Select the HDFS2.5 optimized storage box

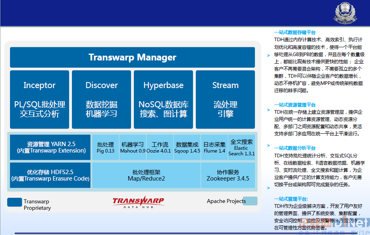50,175
